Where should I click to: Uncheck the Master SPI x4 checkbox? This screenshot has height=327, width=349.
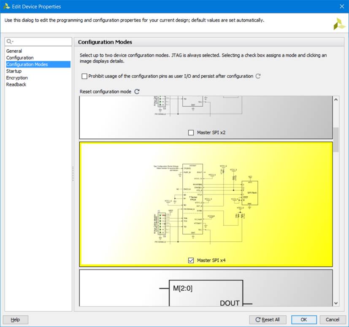tap(191, 260)
